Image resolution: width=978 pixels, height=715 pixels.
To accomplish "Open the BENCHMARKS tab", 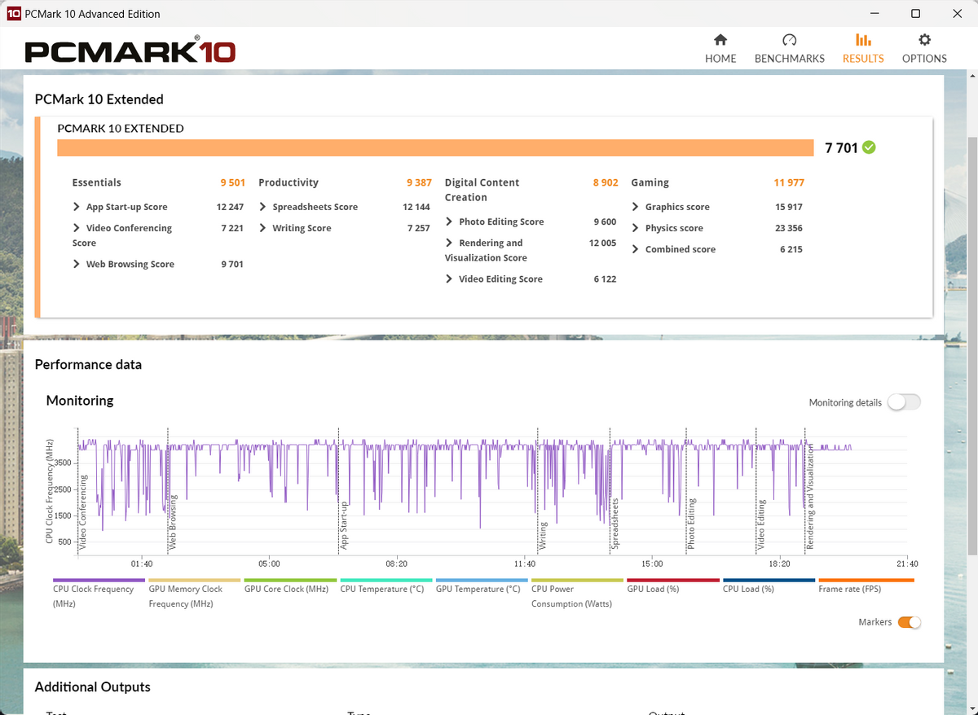I will [x=789, y=49].
